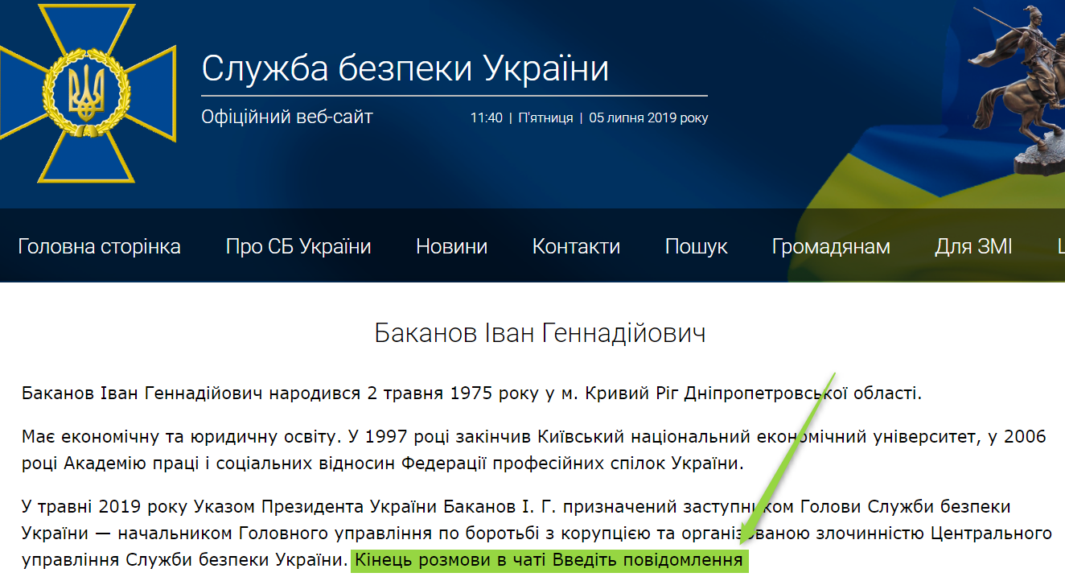Click the 11:40 time display
Image resolution: width=1065 pixels, height=581 pixels.
coord(486,118)
